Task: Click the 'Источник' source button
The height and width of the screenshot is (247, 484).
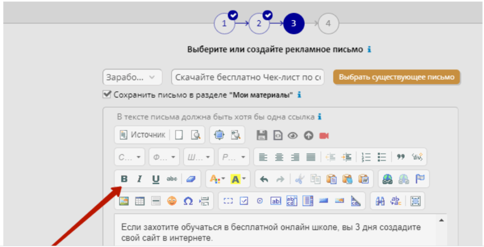Action: 143,135
